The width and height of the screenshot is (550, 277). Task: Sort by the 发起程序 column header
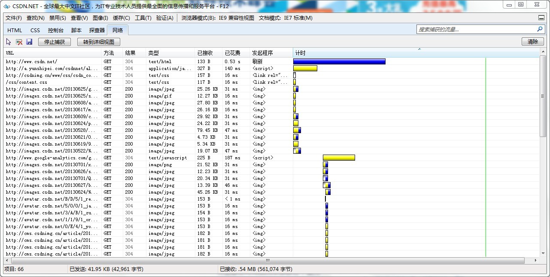271,53
